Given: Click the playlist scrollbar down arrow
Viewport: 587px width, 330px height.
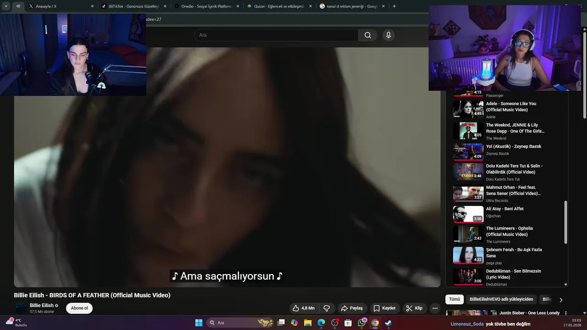Looking at the screenshot, I should click(x=565, y=285).
